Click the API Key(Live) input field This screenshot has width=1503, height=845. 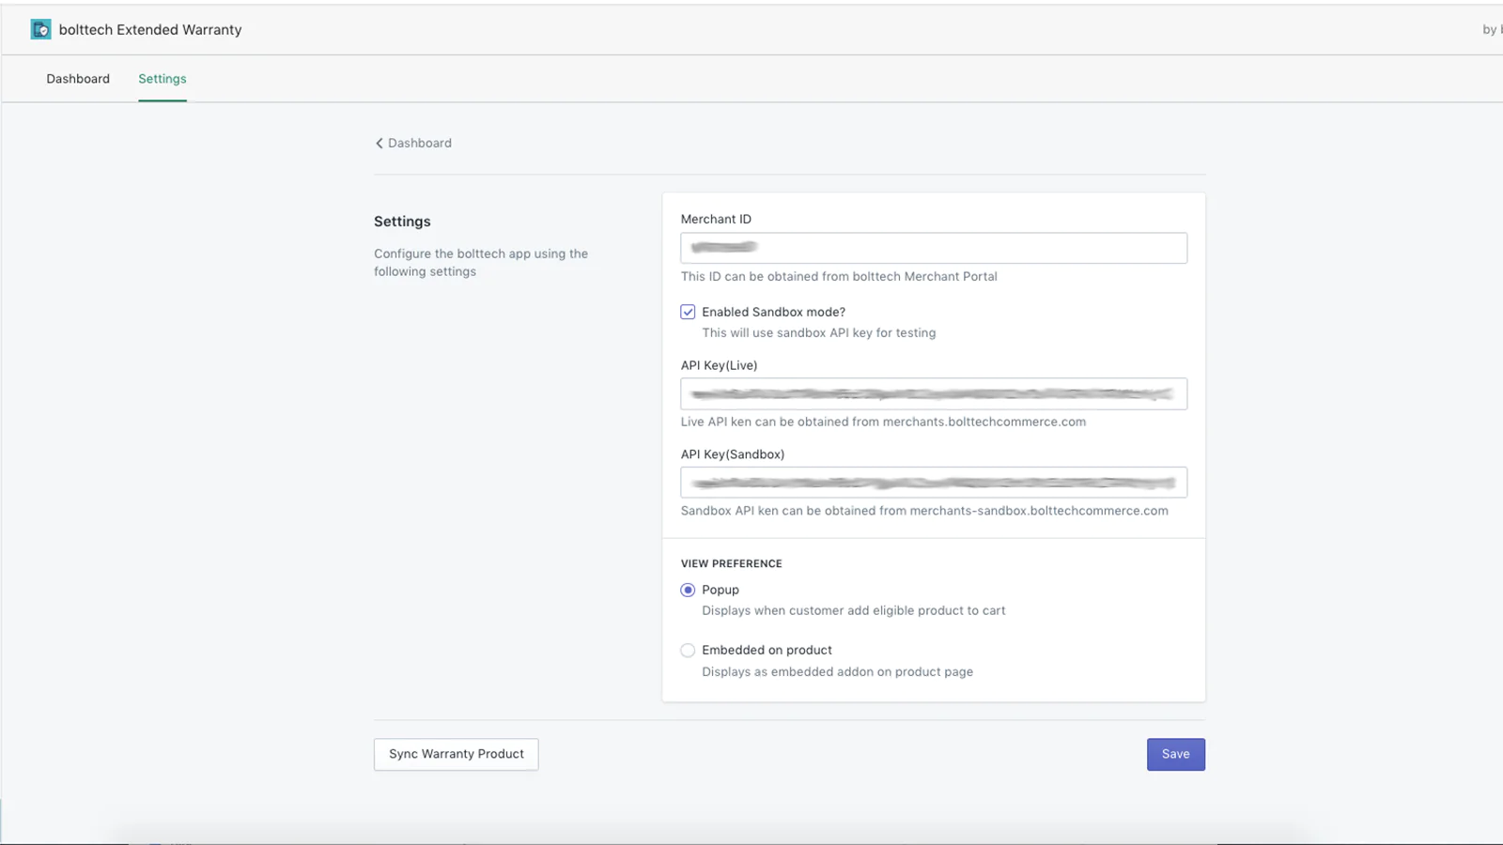coord(934,393)
